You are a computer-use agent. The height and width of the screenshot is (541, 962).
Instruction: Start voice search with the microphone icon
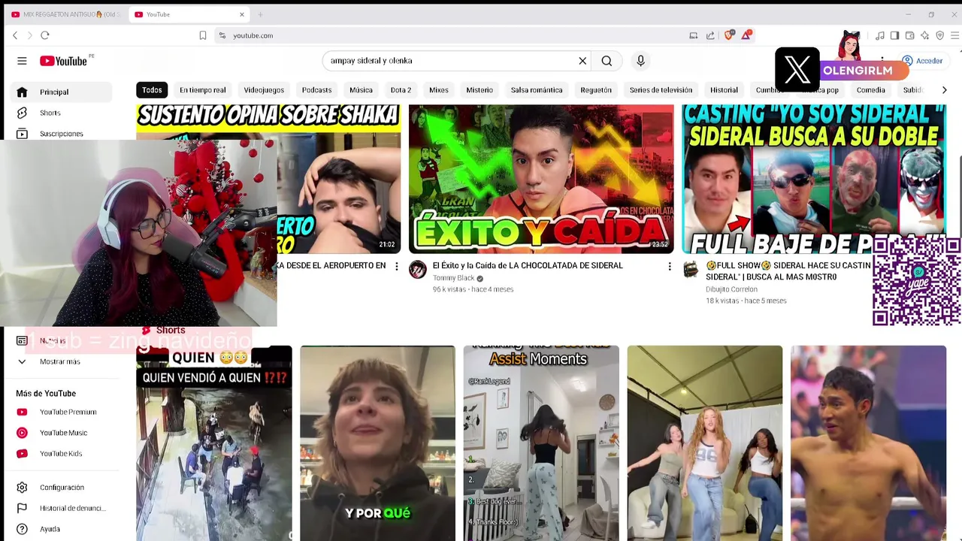click(640, 61)
